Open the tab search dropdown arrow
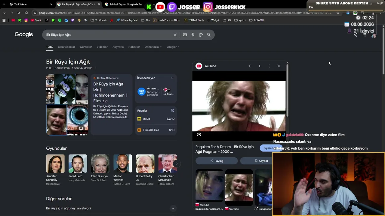The height and width of the screenshot is (216, 385). click(4, 4)
